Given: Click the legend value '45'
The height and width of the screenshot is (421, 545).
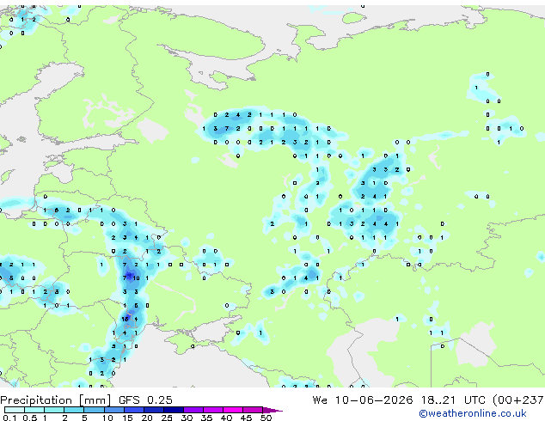Looking at the screenshot, I should coord(246,418).
